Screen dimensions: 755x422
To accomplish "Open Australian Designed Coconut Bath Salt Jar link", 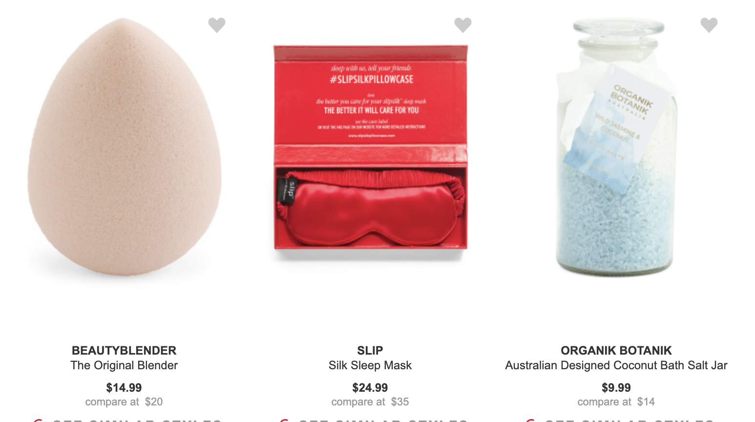I will click(x=616, y=365).
